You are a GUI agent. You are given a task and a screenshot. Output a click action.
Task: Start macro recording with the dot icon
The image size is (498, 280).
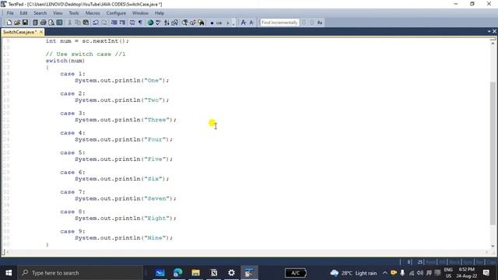coord(212,23)
